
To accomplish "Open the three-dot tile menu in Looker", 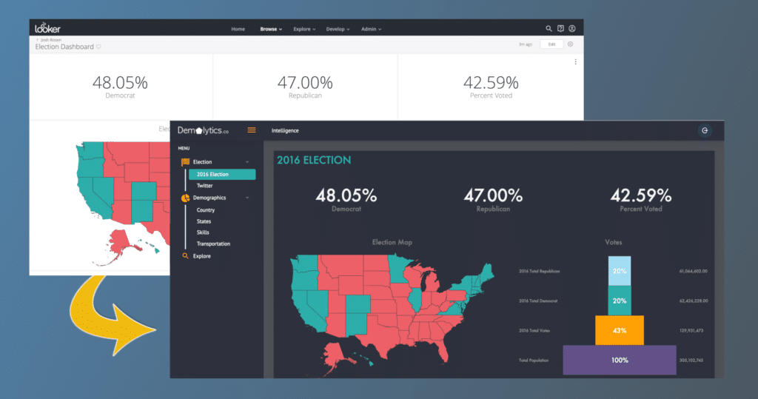I will 575,62.
